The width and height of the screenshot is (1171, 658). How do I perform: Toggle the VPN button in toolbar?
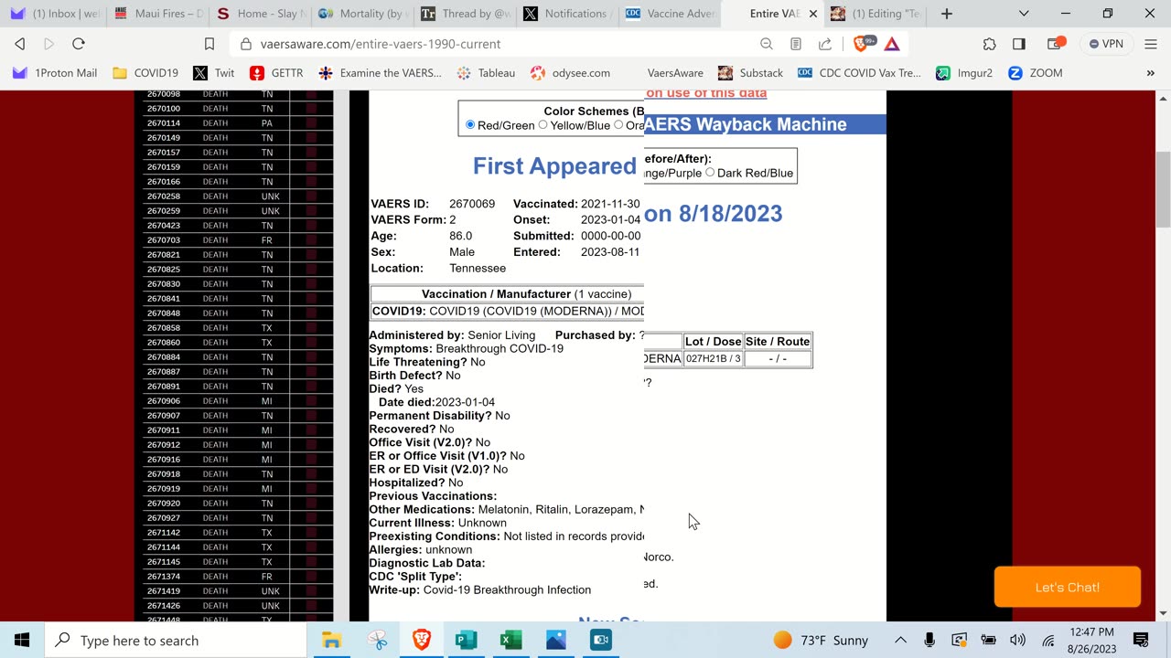click(x=1107, y=44)
